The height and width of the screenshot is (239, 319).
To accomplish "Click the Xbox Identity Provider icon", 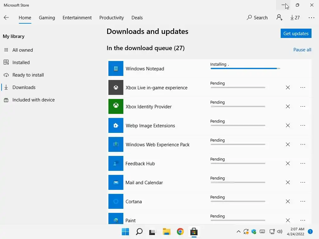I will 116,106.
